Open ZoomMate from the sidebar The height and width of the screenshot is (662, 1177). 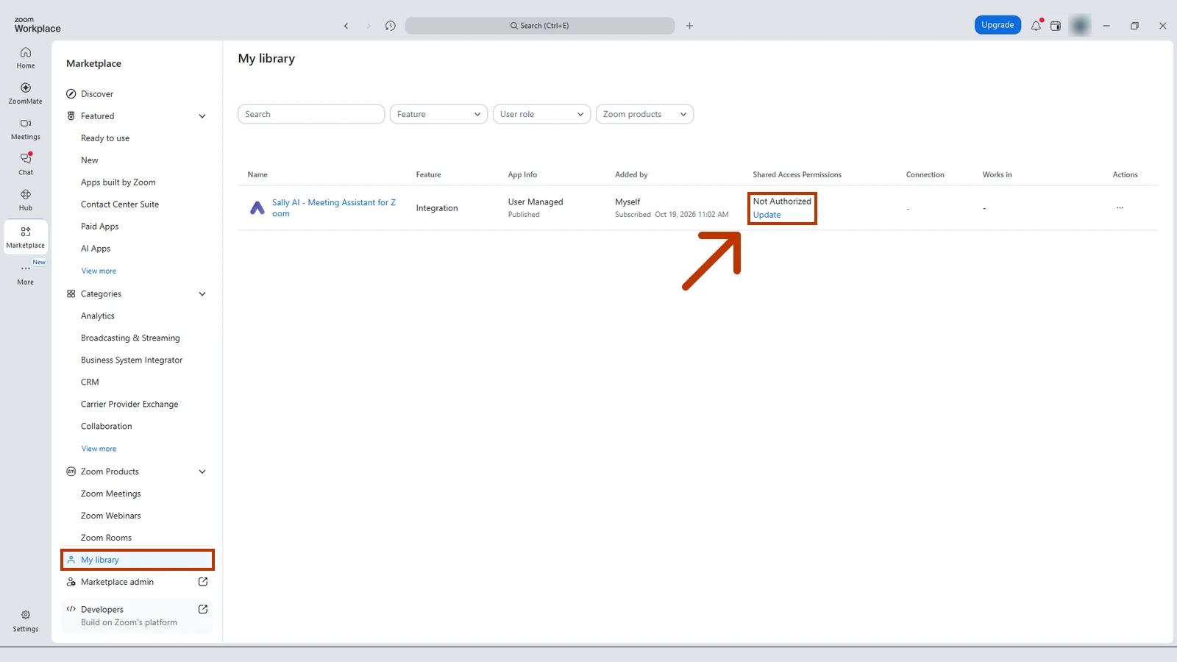[26, 93]
